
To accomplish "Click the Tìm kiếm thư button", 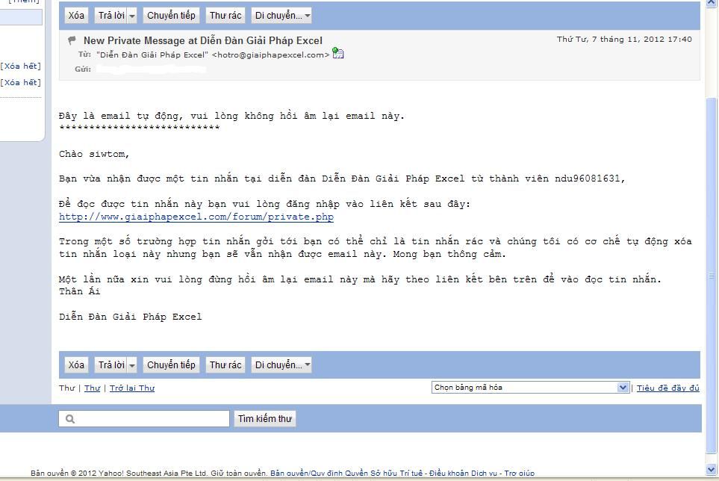I will coord(265,419).
